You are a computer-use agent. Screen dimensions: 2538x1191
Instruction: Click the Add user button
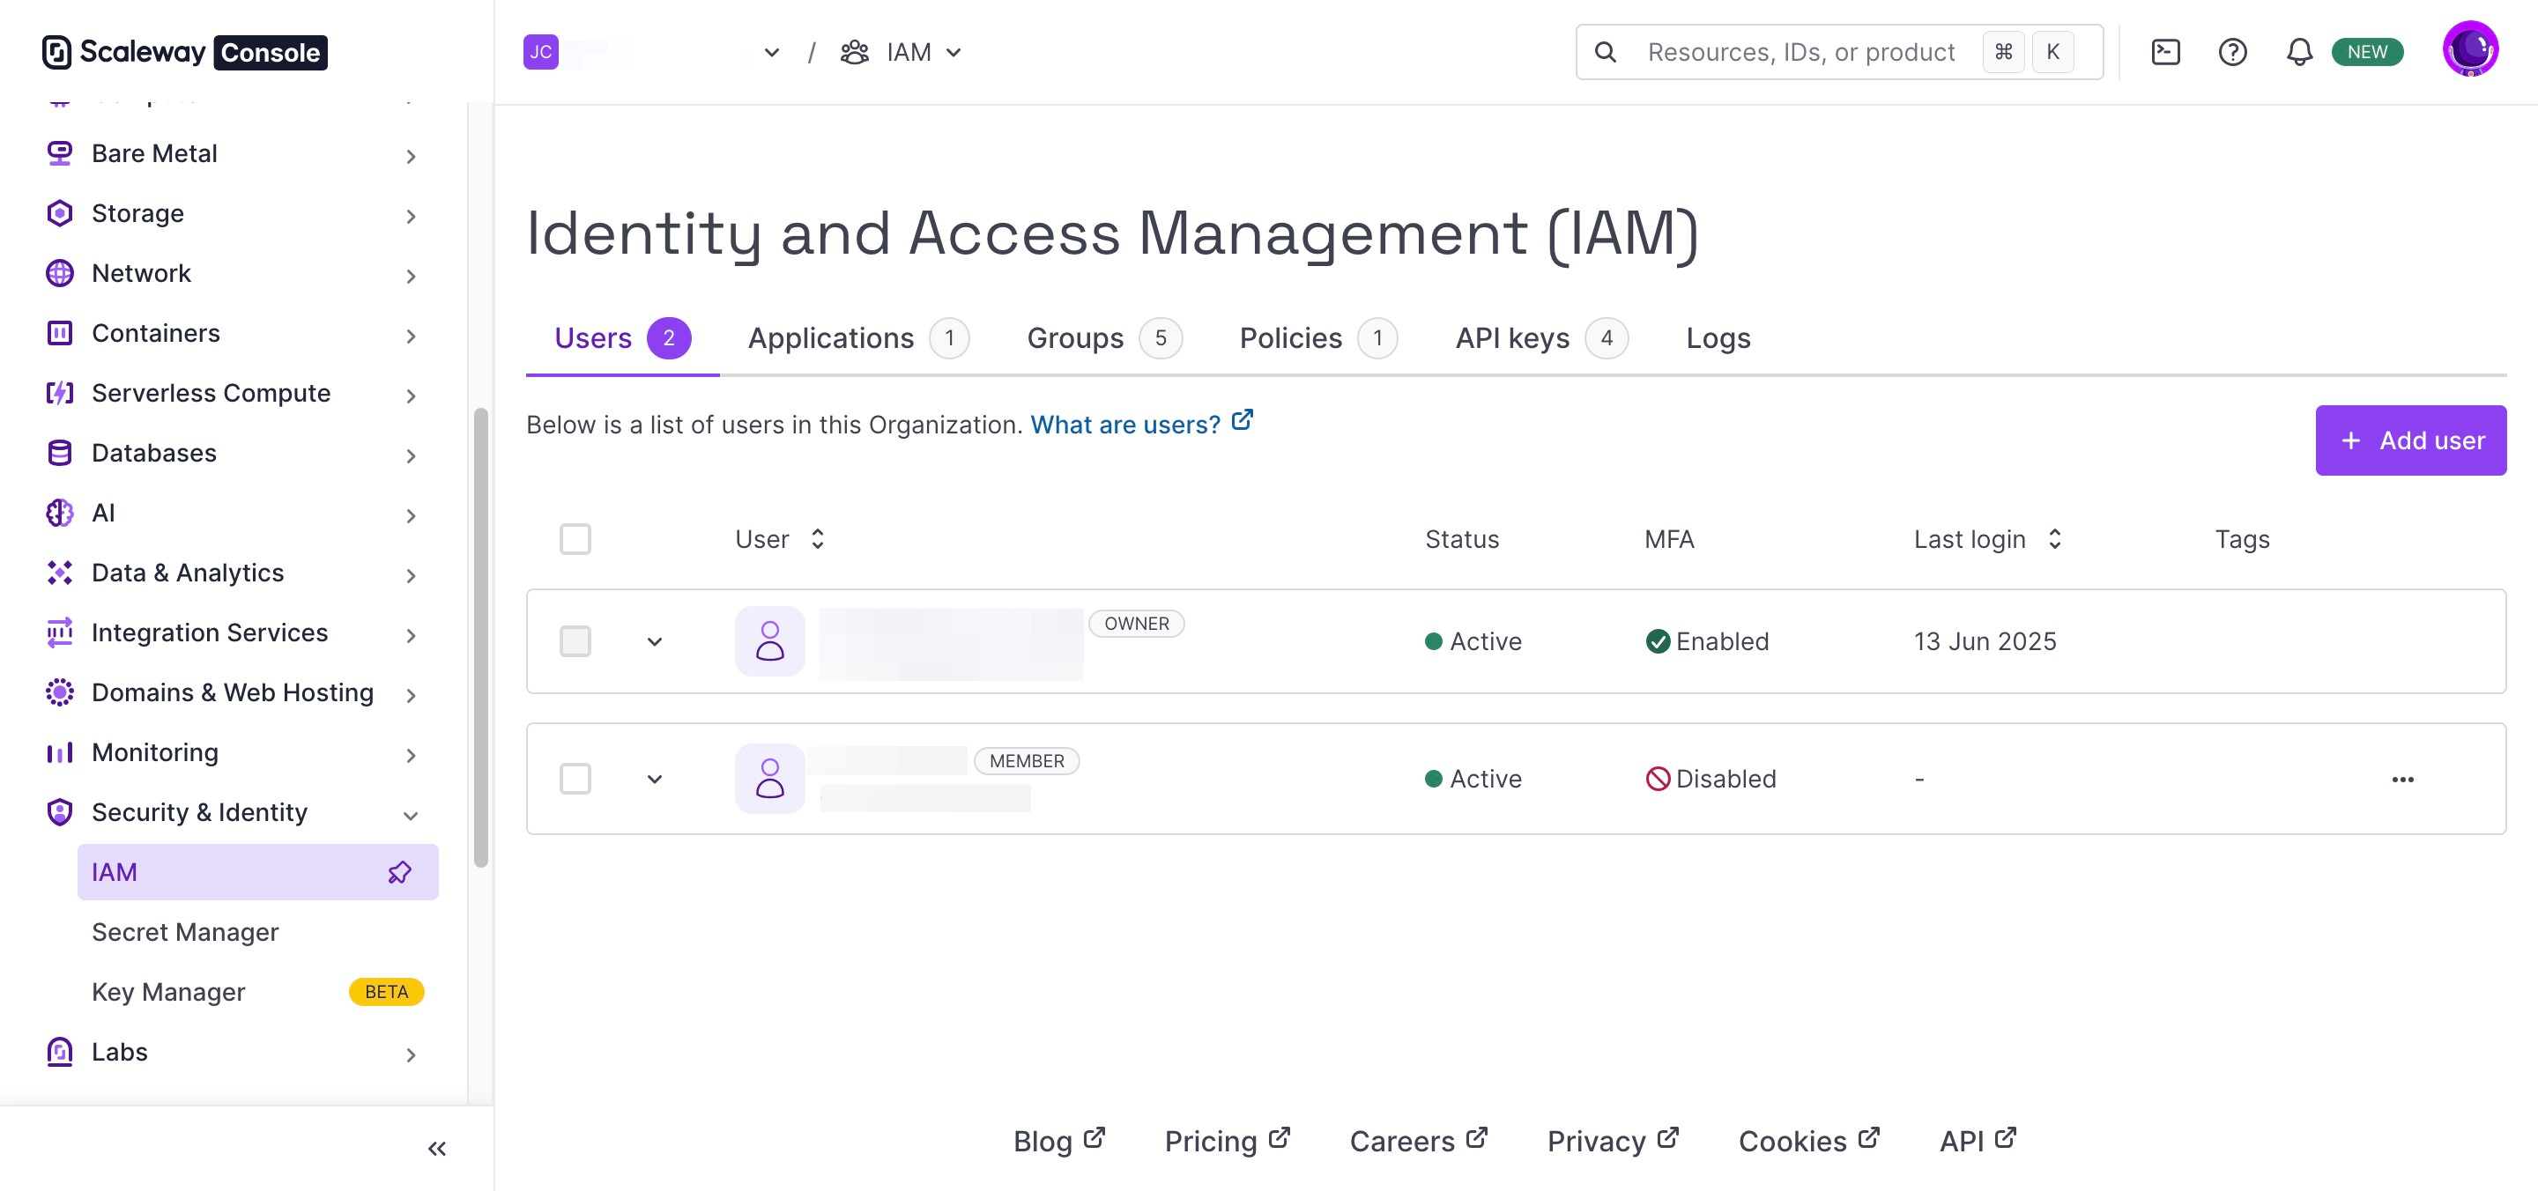(x=2410, y=440)
